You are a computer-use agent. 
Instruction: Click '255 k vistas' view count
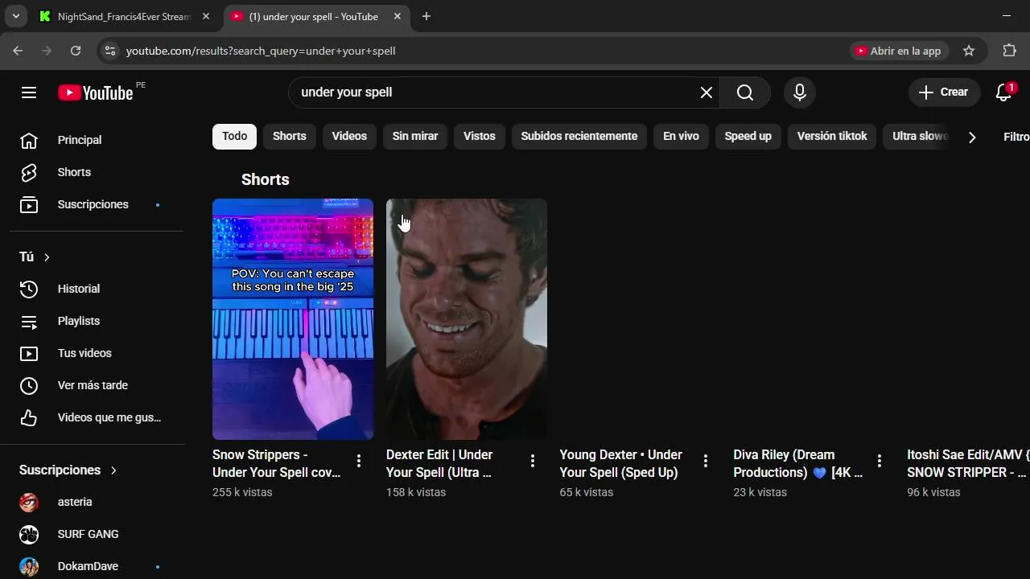point(242,492)
